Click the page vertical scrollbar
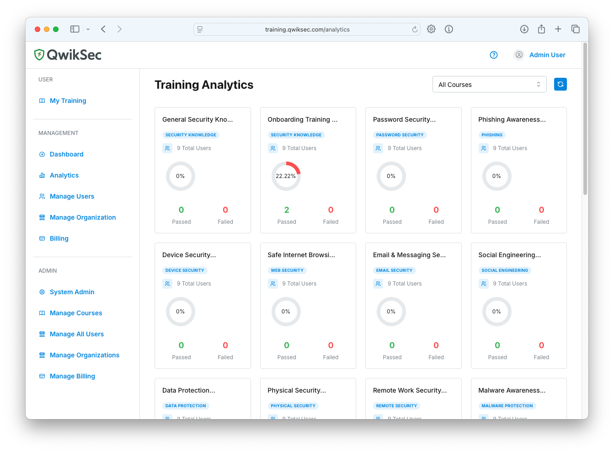Screen dimensions: 614x453 [x=585, y=119]
